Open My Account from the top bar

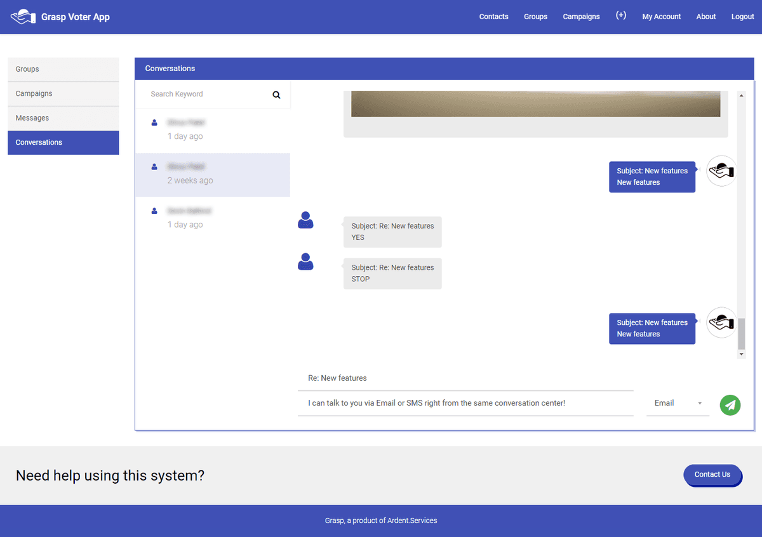(x=661, y=17)
